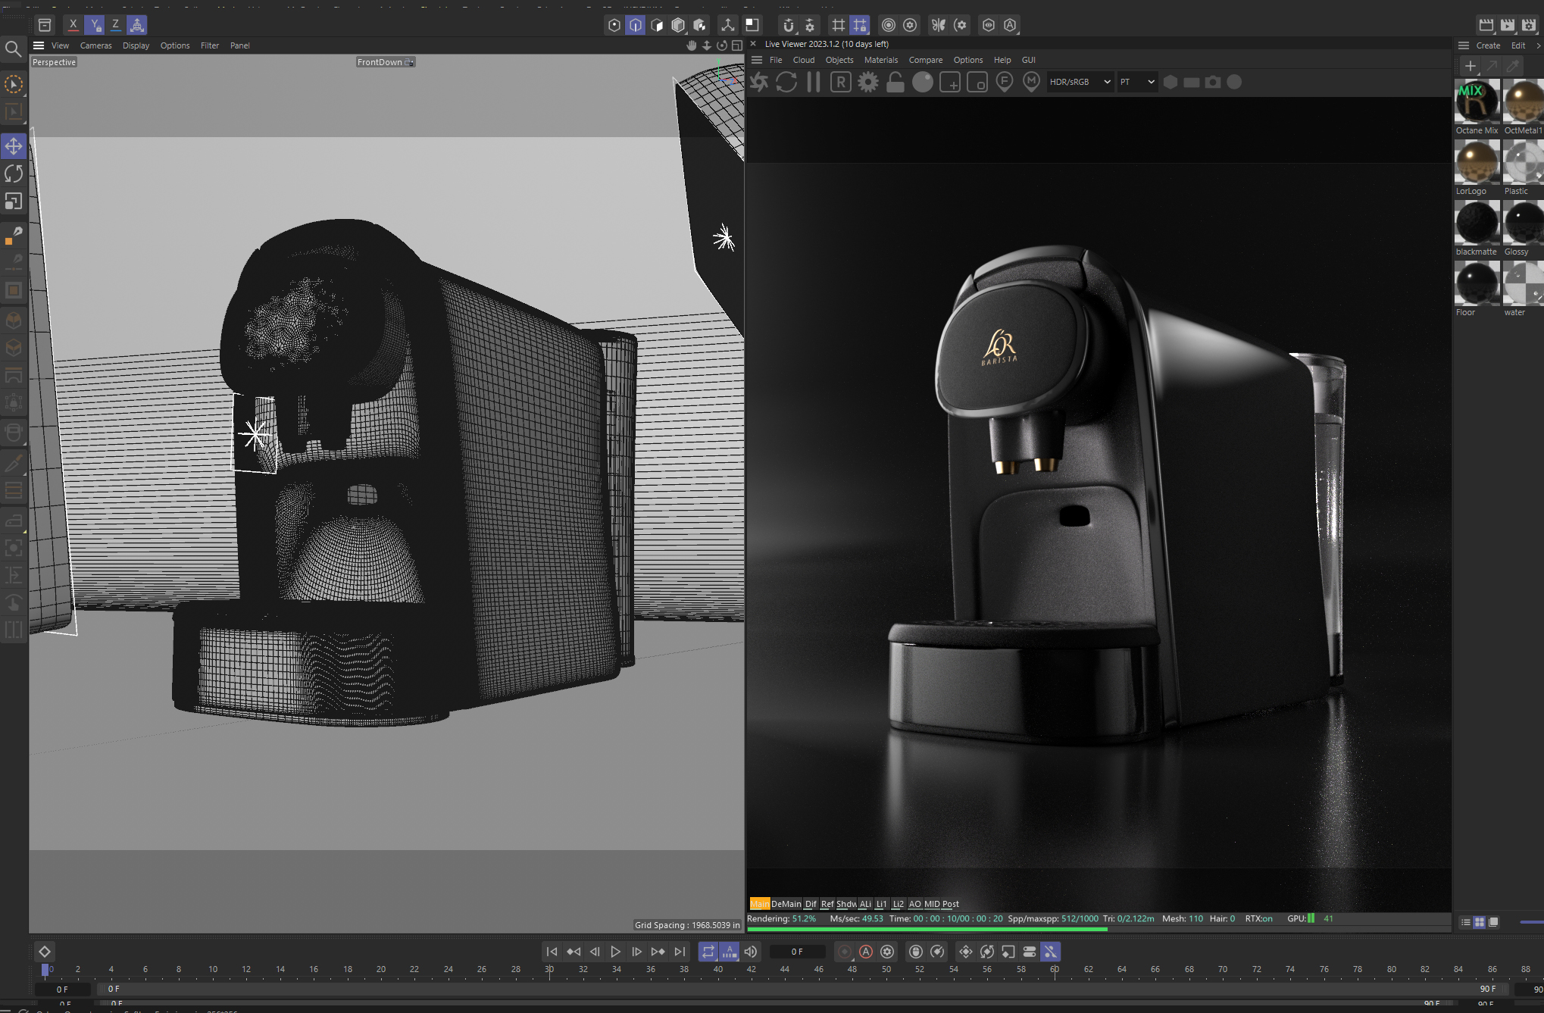Click the current frame field showing 0 F
Image resolution: width=1544 pixels, height=1013 pixels.
click(797, 952)
